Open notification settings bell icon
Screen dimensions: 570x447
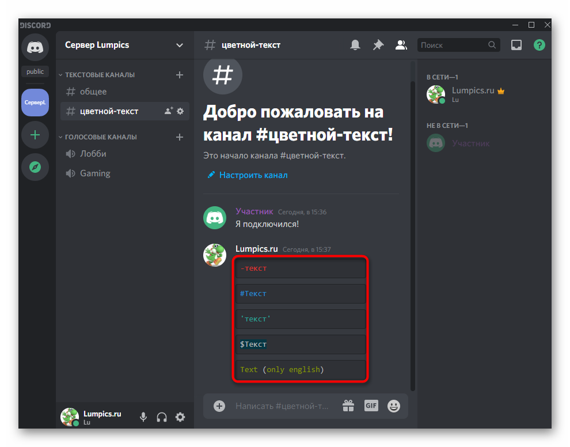pos(355,45)
